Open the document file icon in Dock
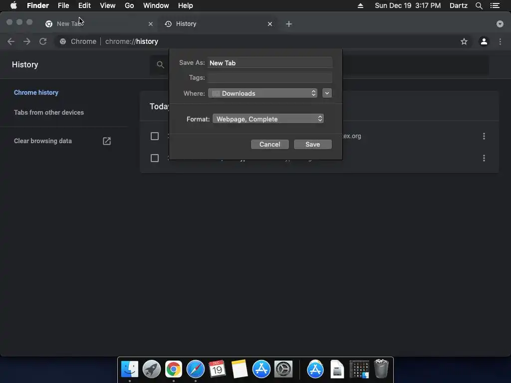 point(337,370)
